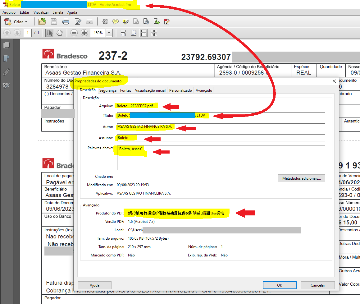Click the zoom in plus button
Viewport: 360px width, 304px height.
84,33
